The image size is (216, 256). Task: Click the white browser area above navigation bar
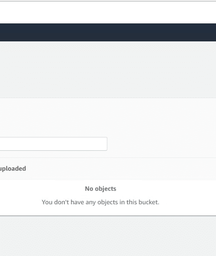(x=108, y=13)
